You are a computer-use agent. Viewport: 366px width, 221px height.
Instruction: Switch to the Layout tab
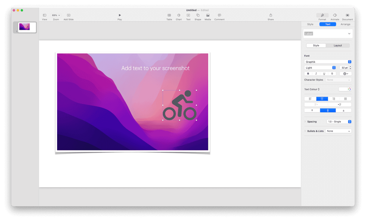(x=338, y=45)
